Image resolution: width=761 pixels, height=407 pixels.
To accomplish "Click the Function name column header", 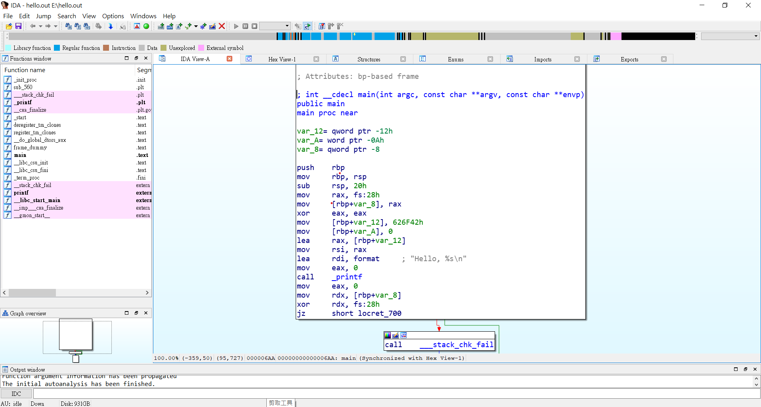I will (x=69, y=70).
